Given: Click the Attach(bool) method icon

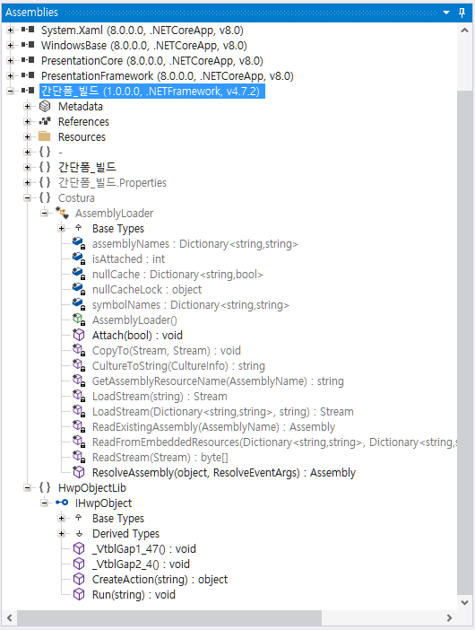Looking at the screenshot, I should coord(79,335).
